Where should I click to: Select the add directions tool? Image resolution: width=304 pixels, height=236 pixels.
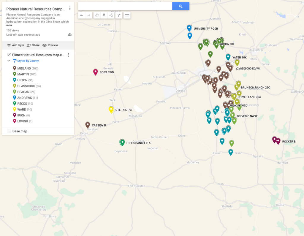pos(119,15)
